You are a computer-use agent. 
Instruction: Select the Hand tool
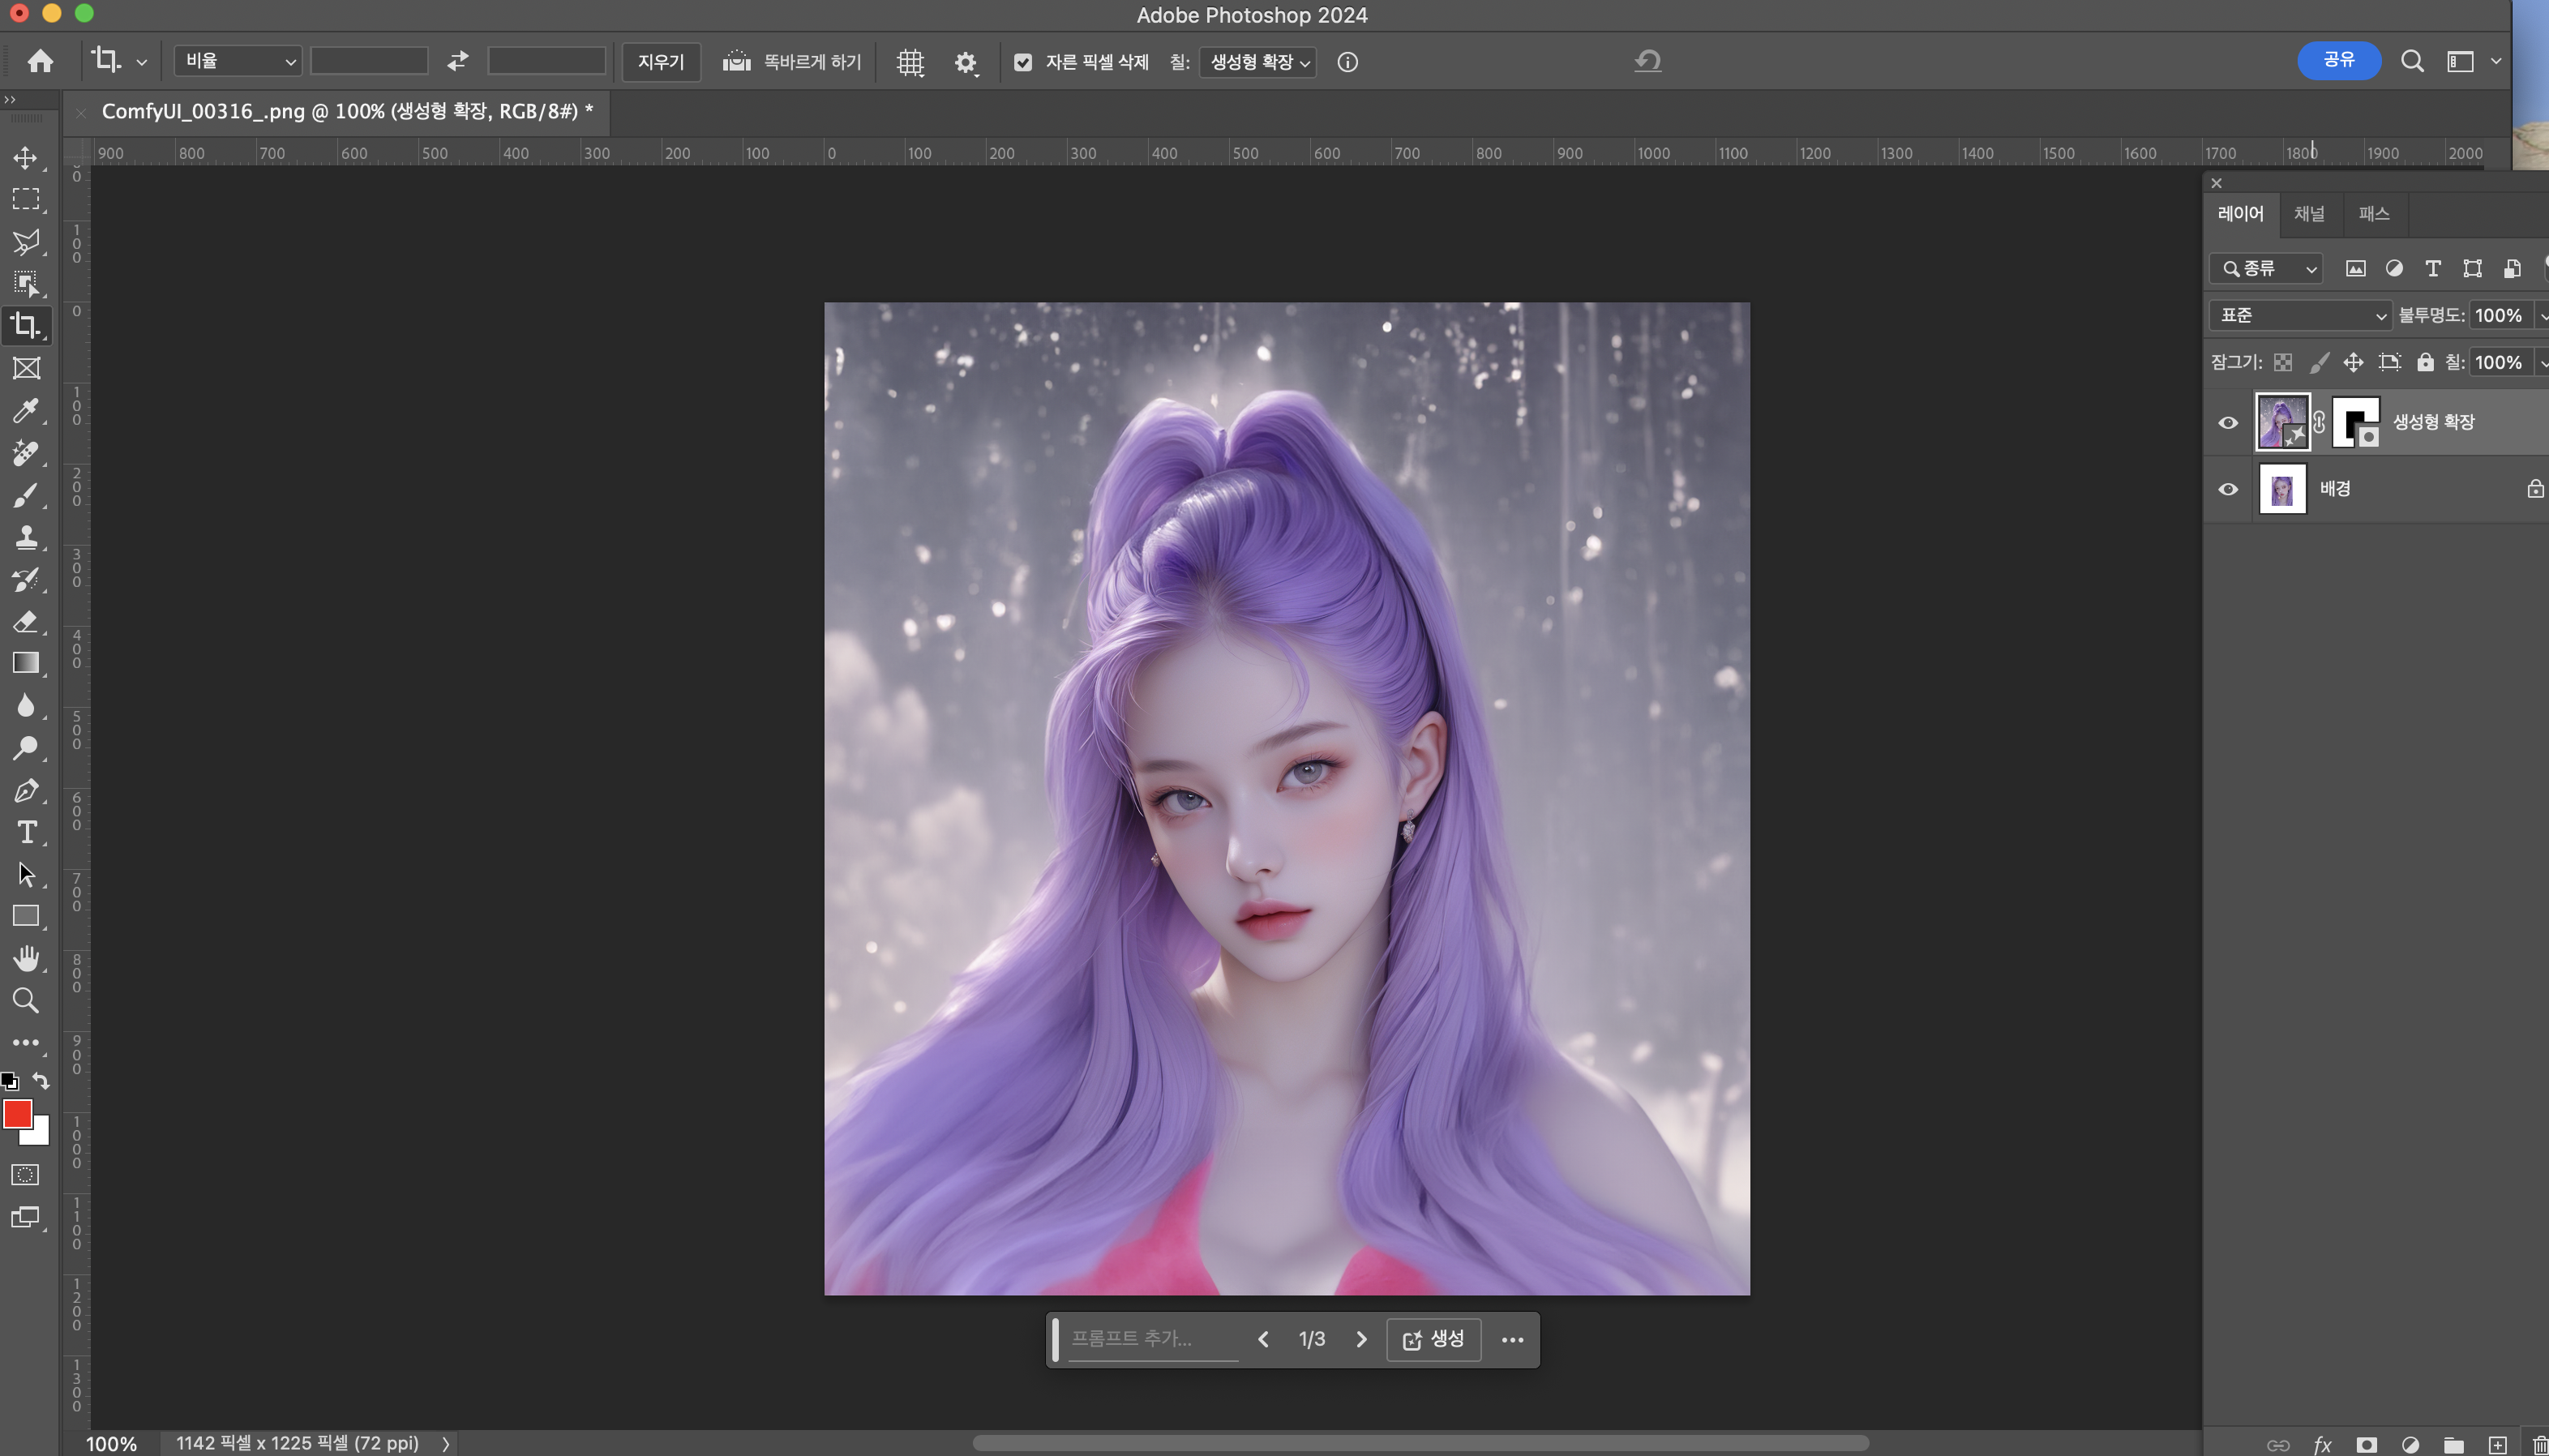26,958
